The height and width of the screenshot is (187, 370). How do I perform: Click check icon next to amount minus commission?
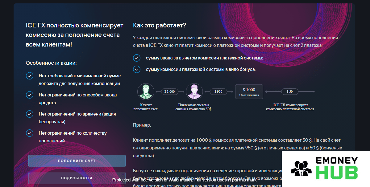pyautogui.click(x=137, y=58)
